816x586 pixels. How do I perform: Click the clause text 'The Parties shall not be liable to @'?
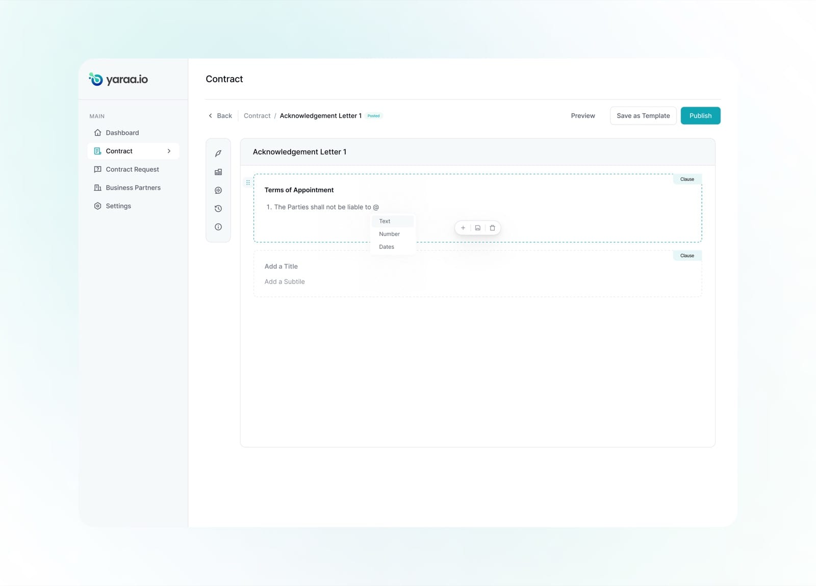(x=326, y=207)
